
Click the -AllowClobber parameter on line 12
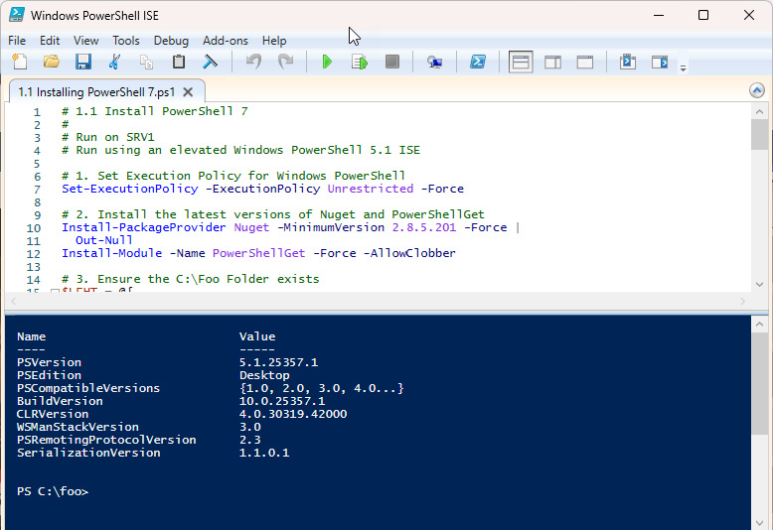pos(409,253)
